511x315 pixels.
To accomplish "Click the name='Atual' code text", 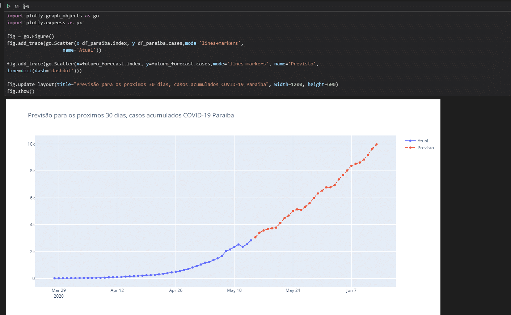I will [79, 50].
